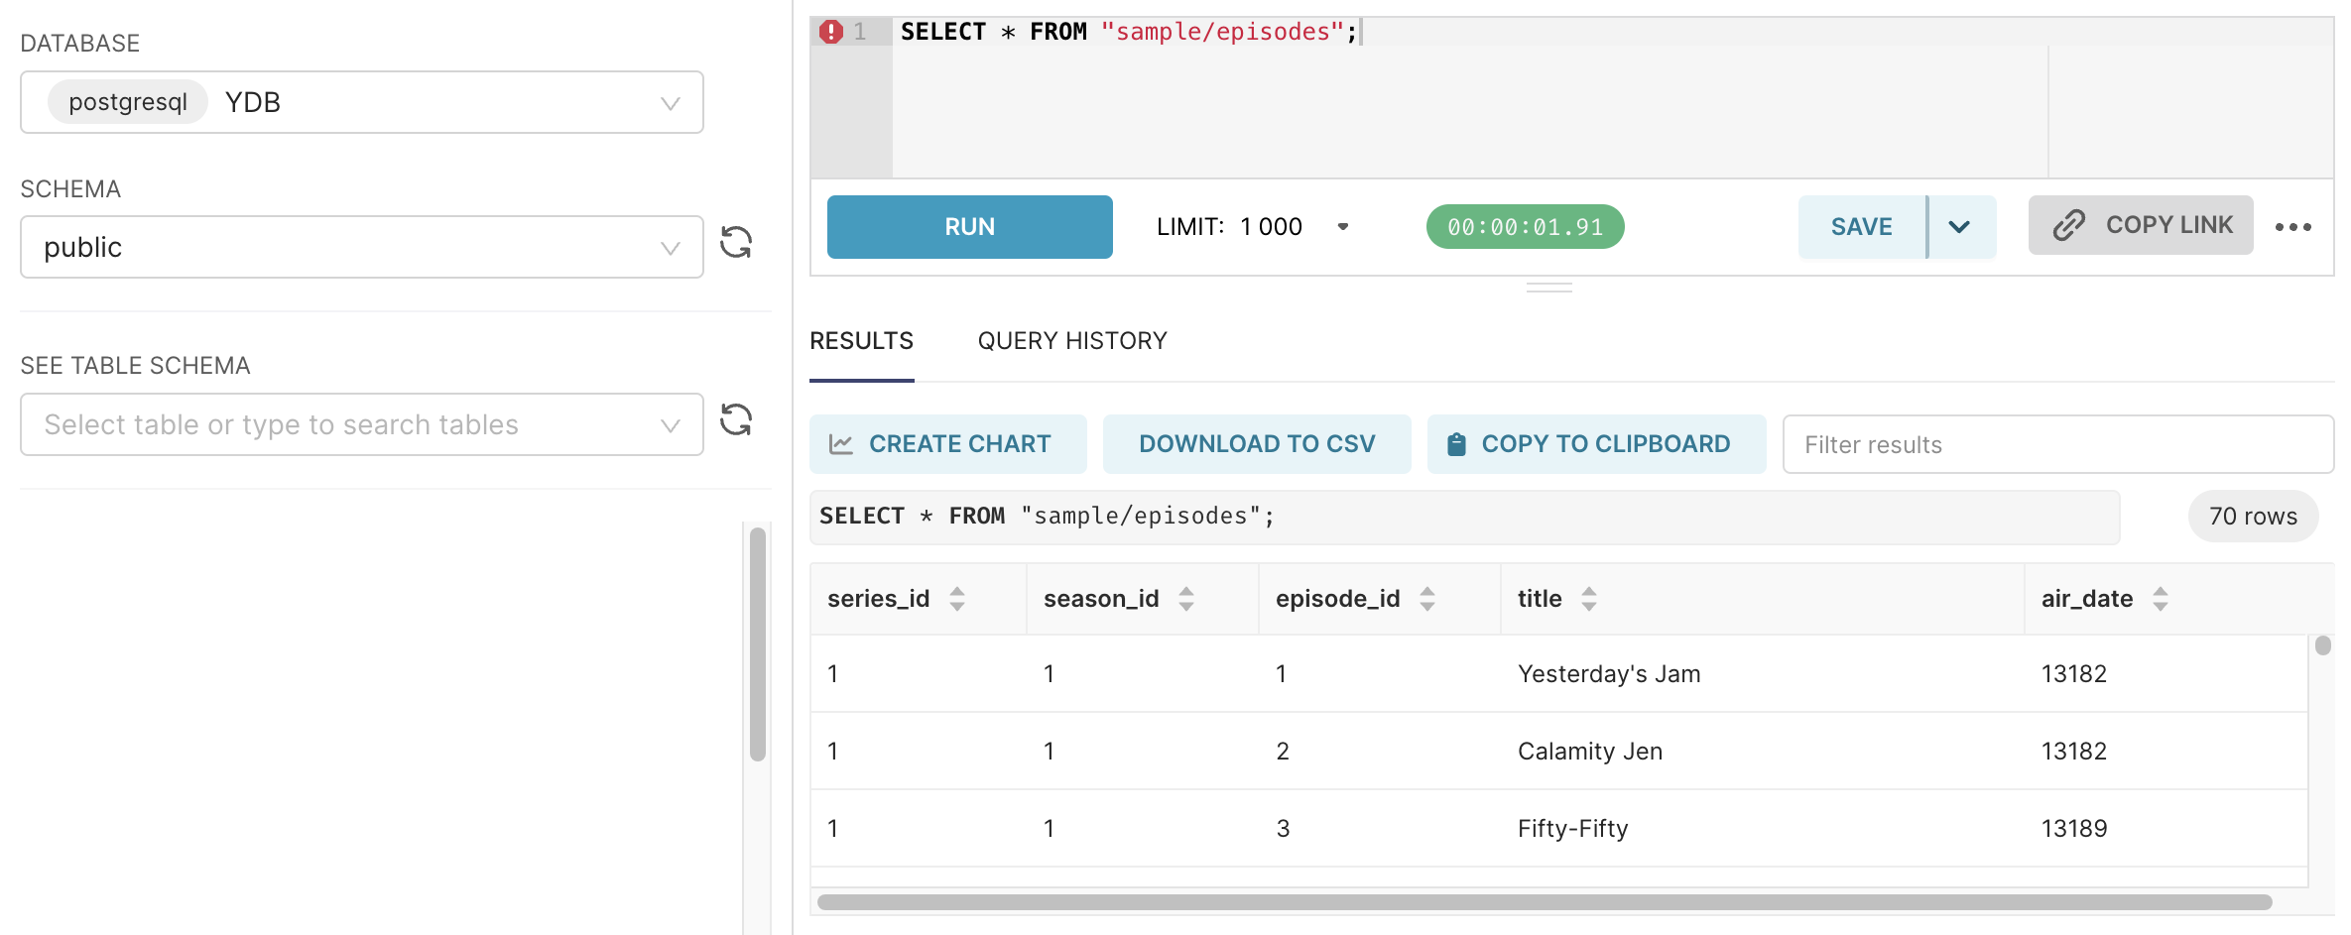Viewport: 2351px width, 935px height.
Task: Select the Results tab
Action: tap(861, 341)
